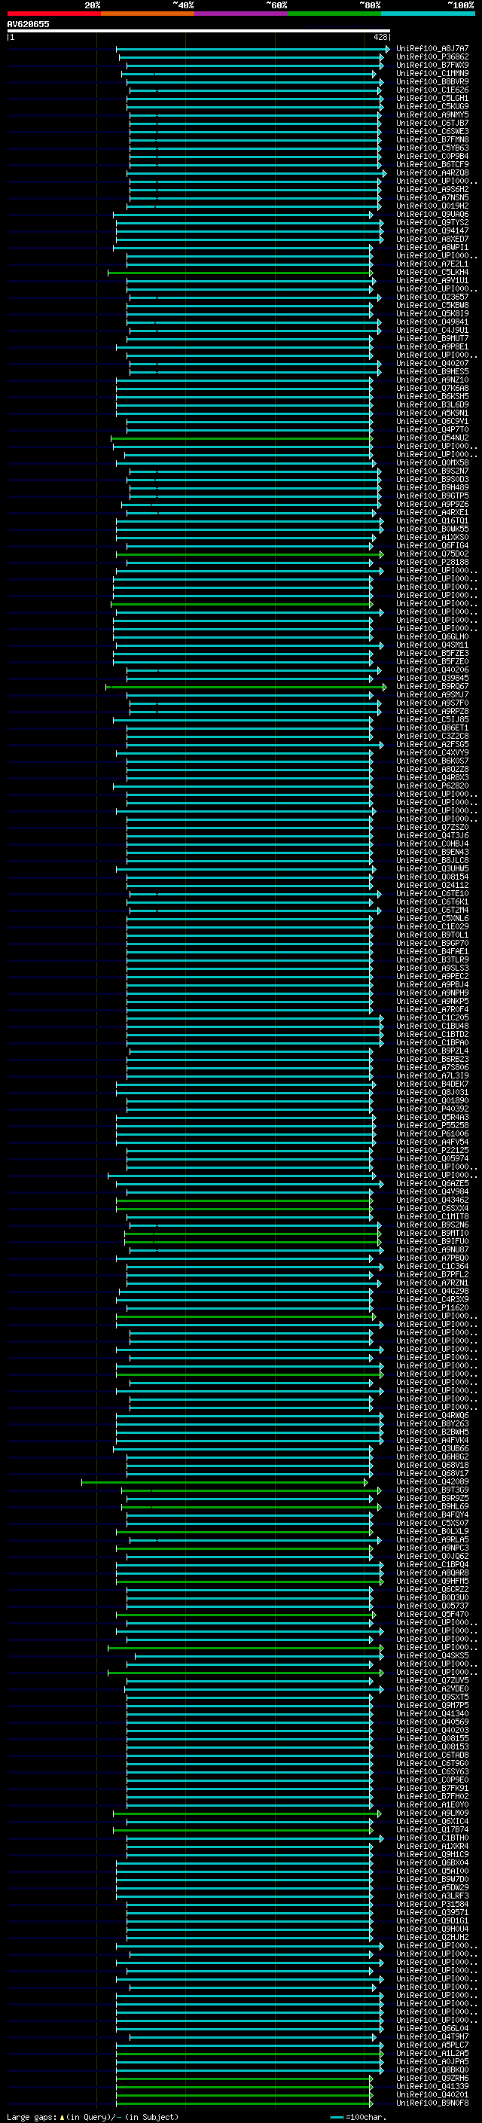Image resolution: width=482 pixels, height=2123 pixels.
Task: Select hit label UniRef100_B6RB23
Action: [x=432, y=1060]
